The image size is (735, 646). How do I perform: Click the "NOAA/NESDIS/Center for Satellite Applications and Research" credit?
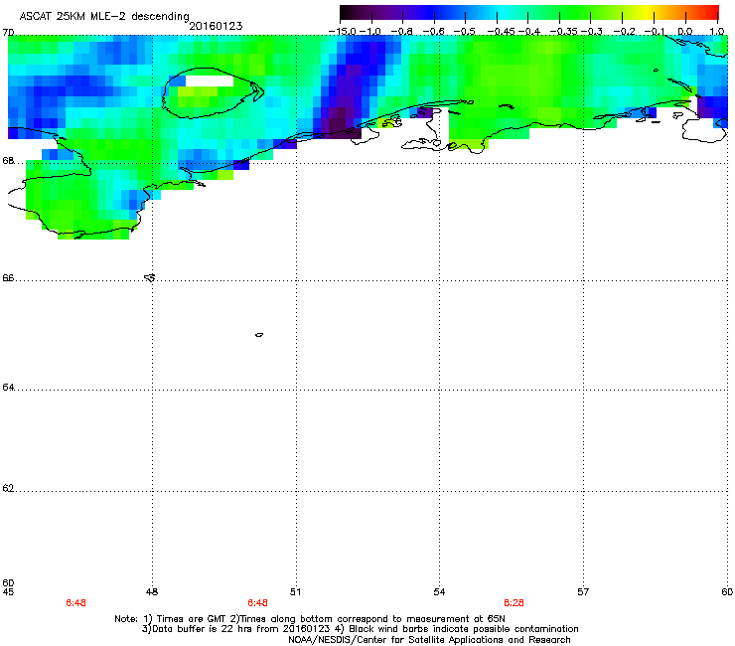tap(429, 640)
